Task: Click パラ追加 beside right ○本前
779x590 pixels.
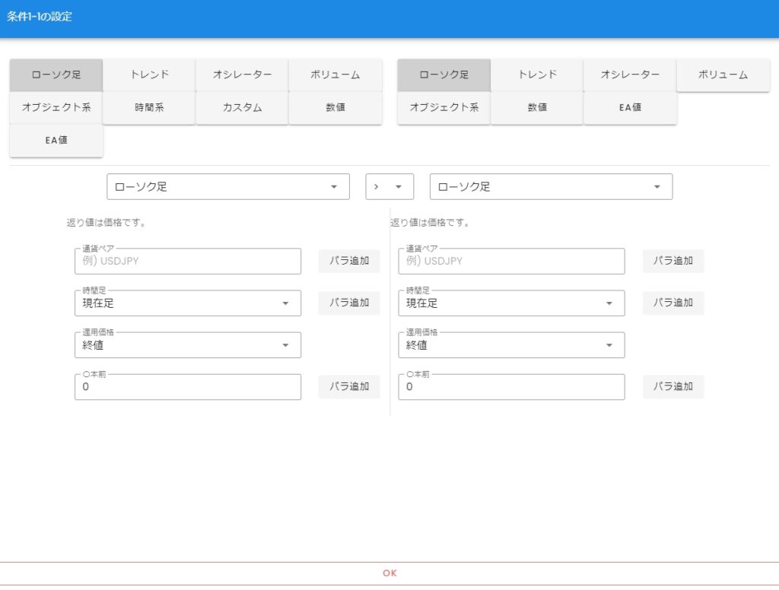Action: [x=672, y=386]
